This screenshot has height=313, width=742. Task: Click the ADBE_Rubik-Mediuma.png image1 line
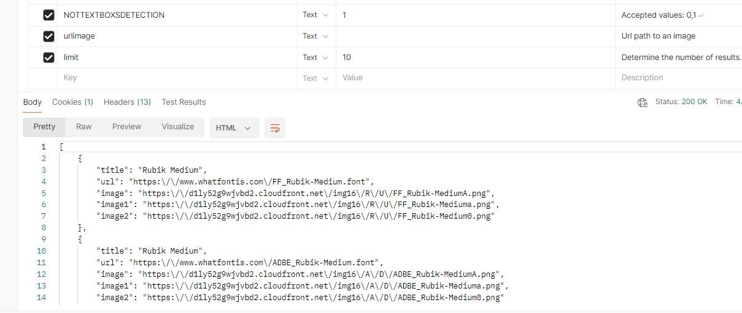tap(303, 285)
